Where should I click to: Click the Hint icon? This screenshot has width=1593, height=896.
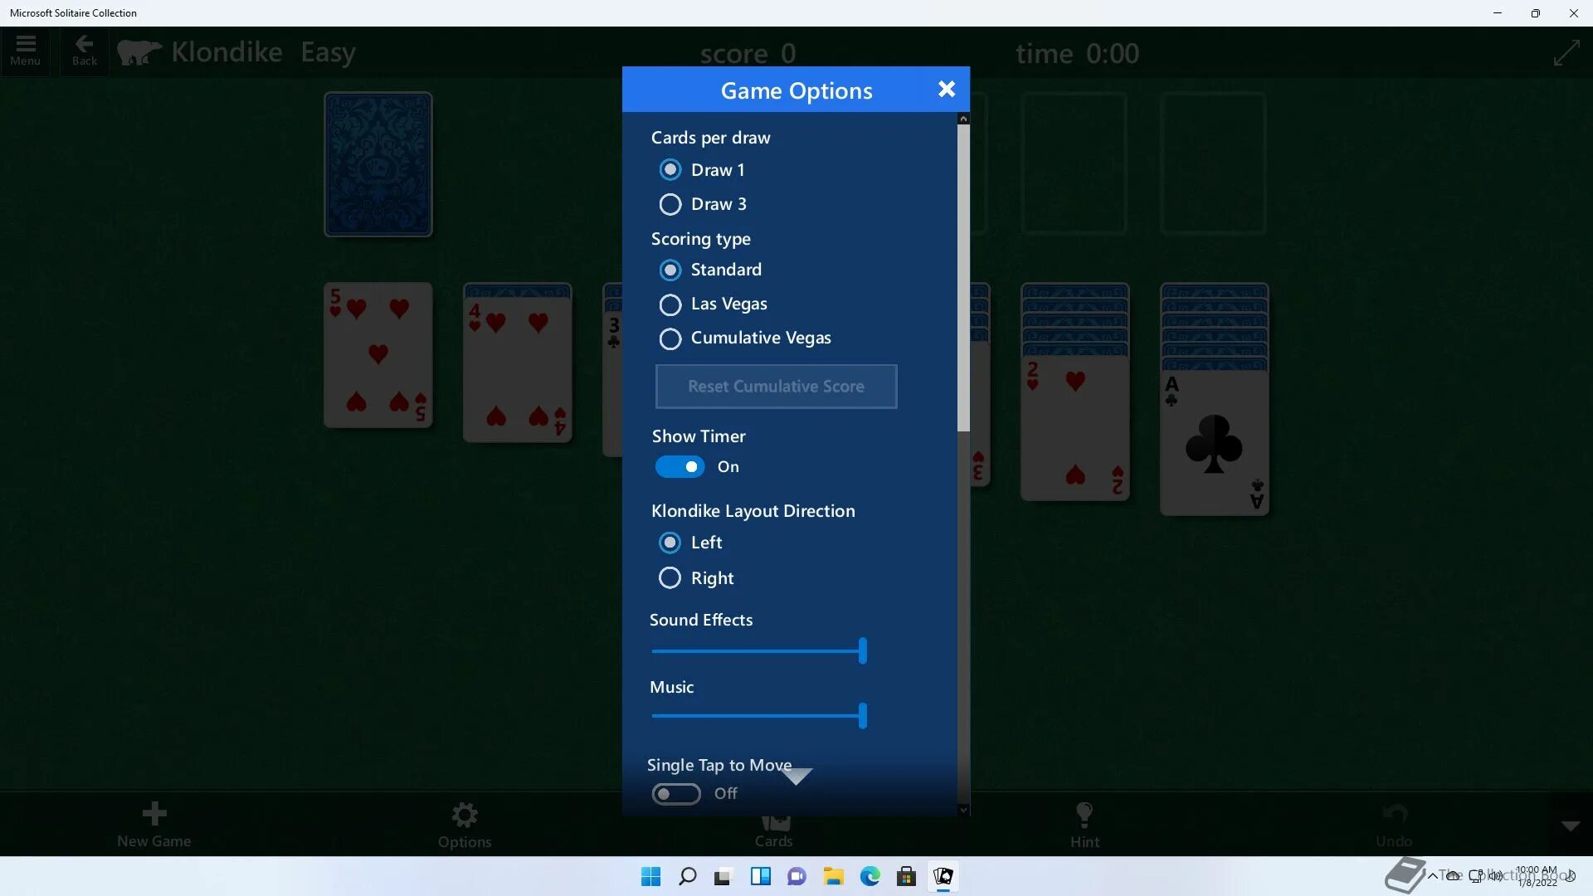1084,823
